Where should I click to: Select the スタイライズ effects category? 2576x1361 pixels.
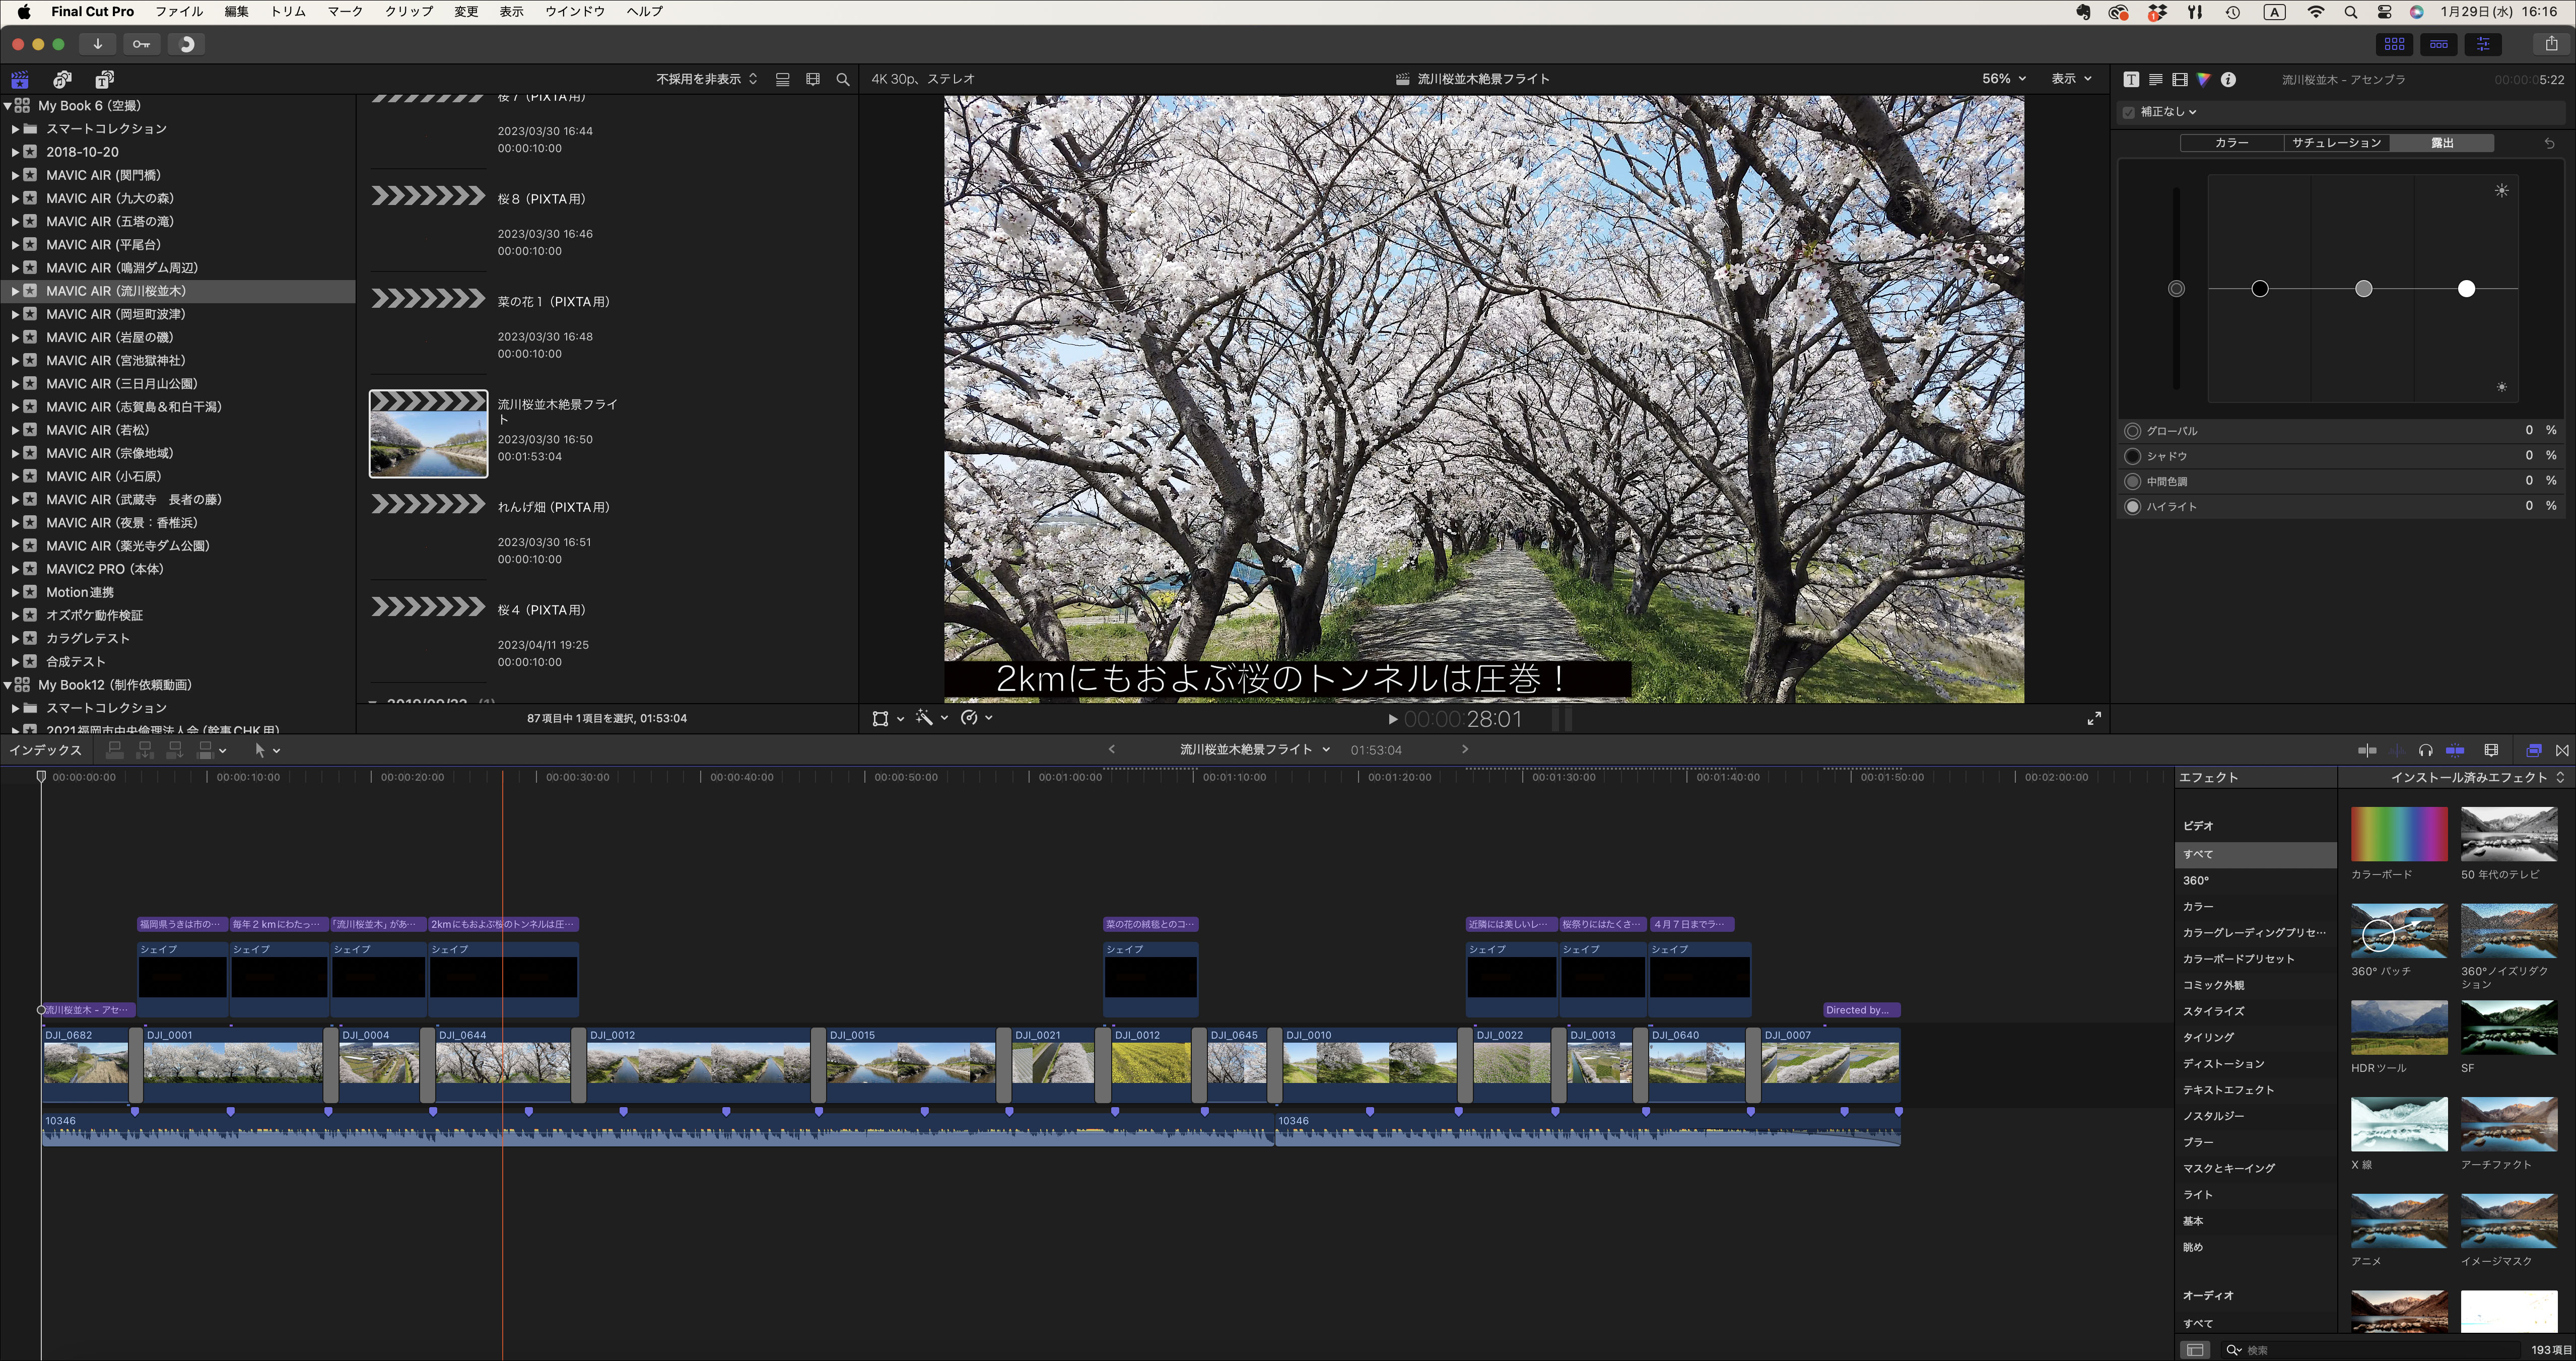(2214, 1011)
